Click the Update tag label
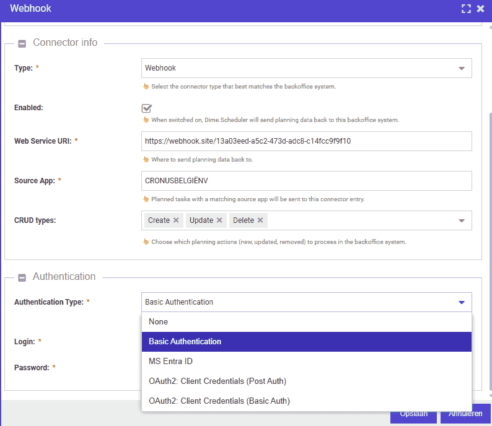 click(201, 220)
